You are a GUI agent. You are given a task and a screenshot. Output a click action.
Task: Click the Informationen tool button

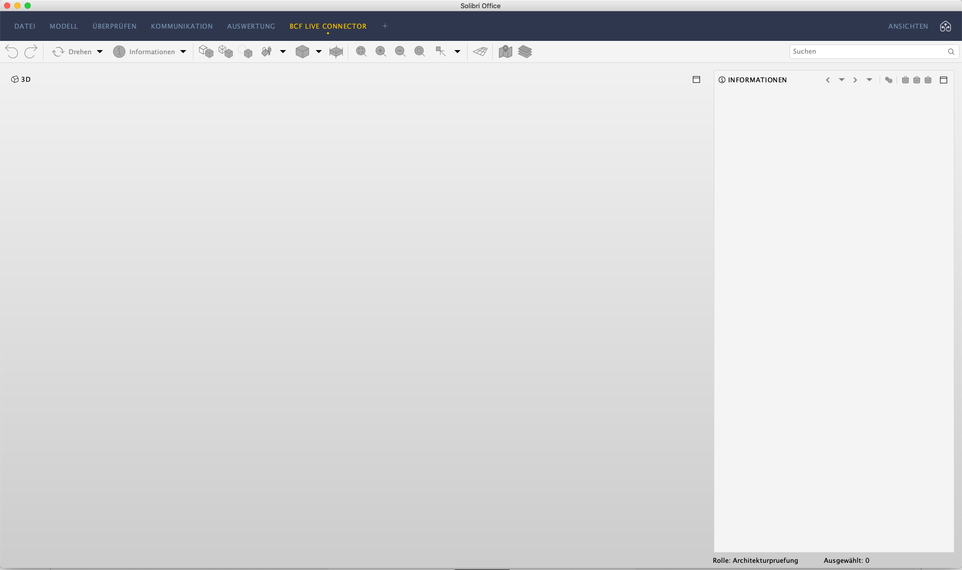click(x=144, y=52)
